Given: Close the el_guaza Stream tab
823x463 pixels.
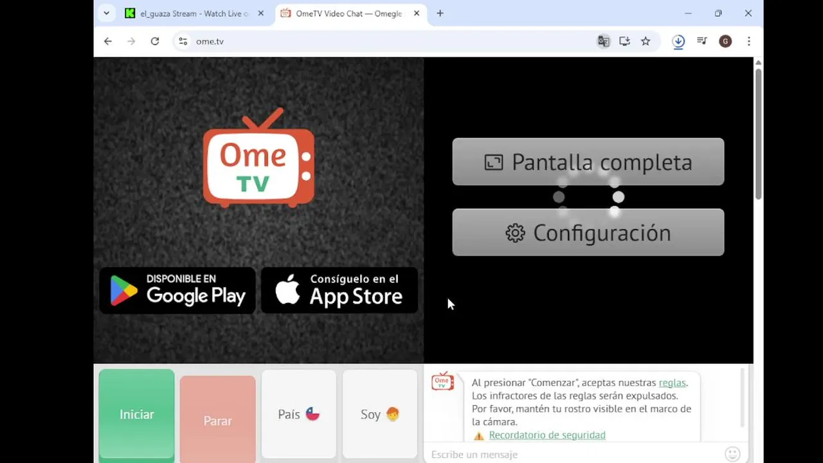Looking at the screenshot, I should pos(260,14).
